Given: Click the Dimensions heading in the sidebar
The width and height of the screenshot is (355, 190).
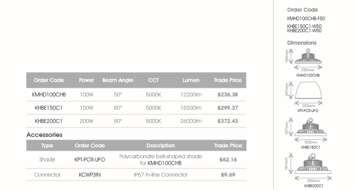Looking at the screenshot, I should pyautogui.click(x=302, y=43).
